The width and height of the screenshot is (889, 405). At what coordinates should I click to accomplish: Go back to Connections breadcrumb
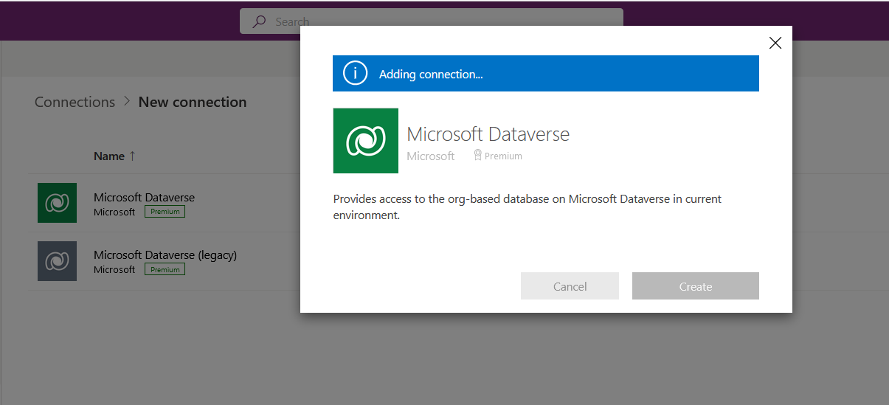tap(75, 102)
